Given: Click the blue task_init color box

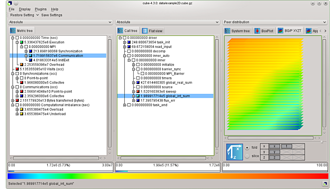Looking at the screenshot, I should tap(129, 42).
